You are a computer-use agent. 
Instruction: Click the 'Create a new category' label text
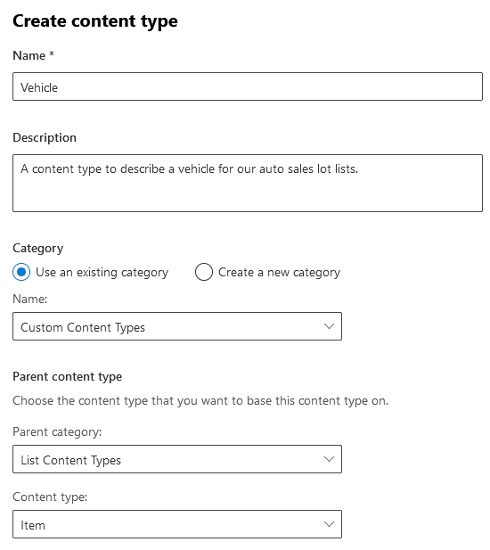coord(280,273)
